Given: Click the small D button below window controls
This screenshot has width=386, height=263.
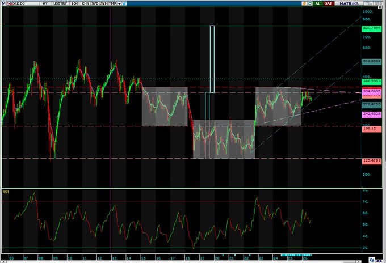Looking at the screenshot, I should [x=380, y=7].
